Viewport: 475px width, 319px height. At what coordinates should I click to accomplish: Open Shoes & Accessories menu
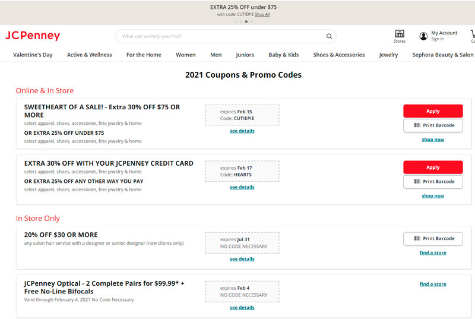[339, 55]
